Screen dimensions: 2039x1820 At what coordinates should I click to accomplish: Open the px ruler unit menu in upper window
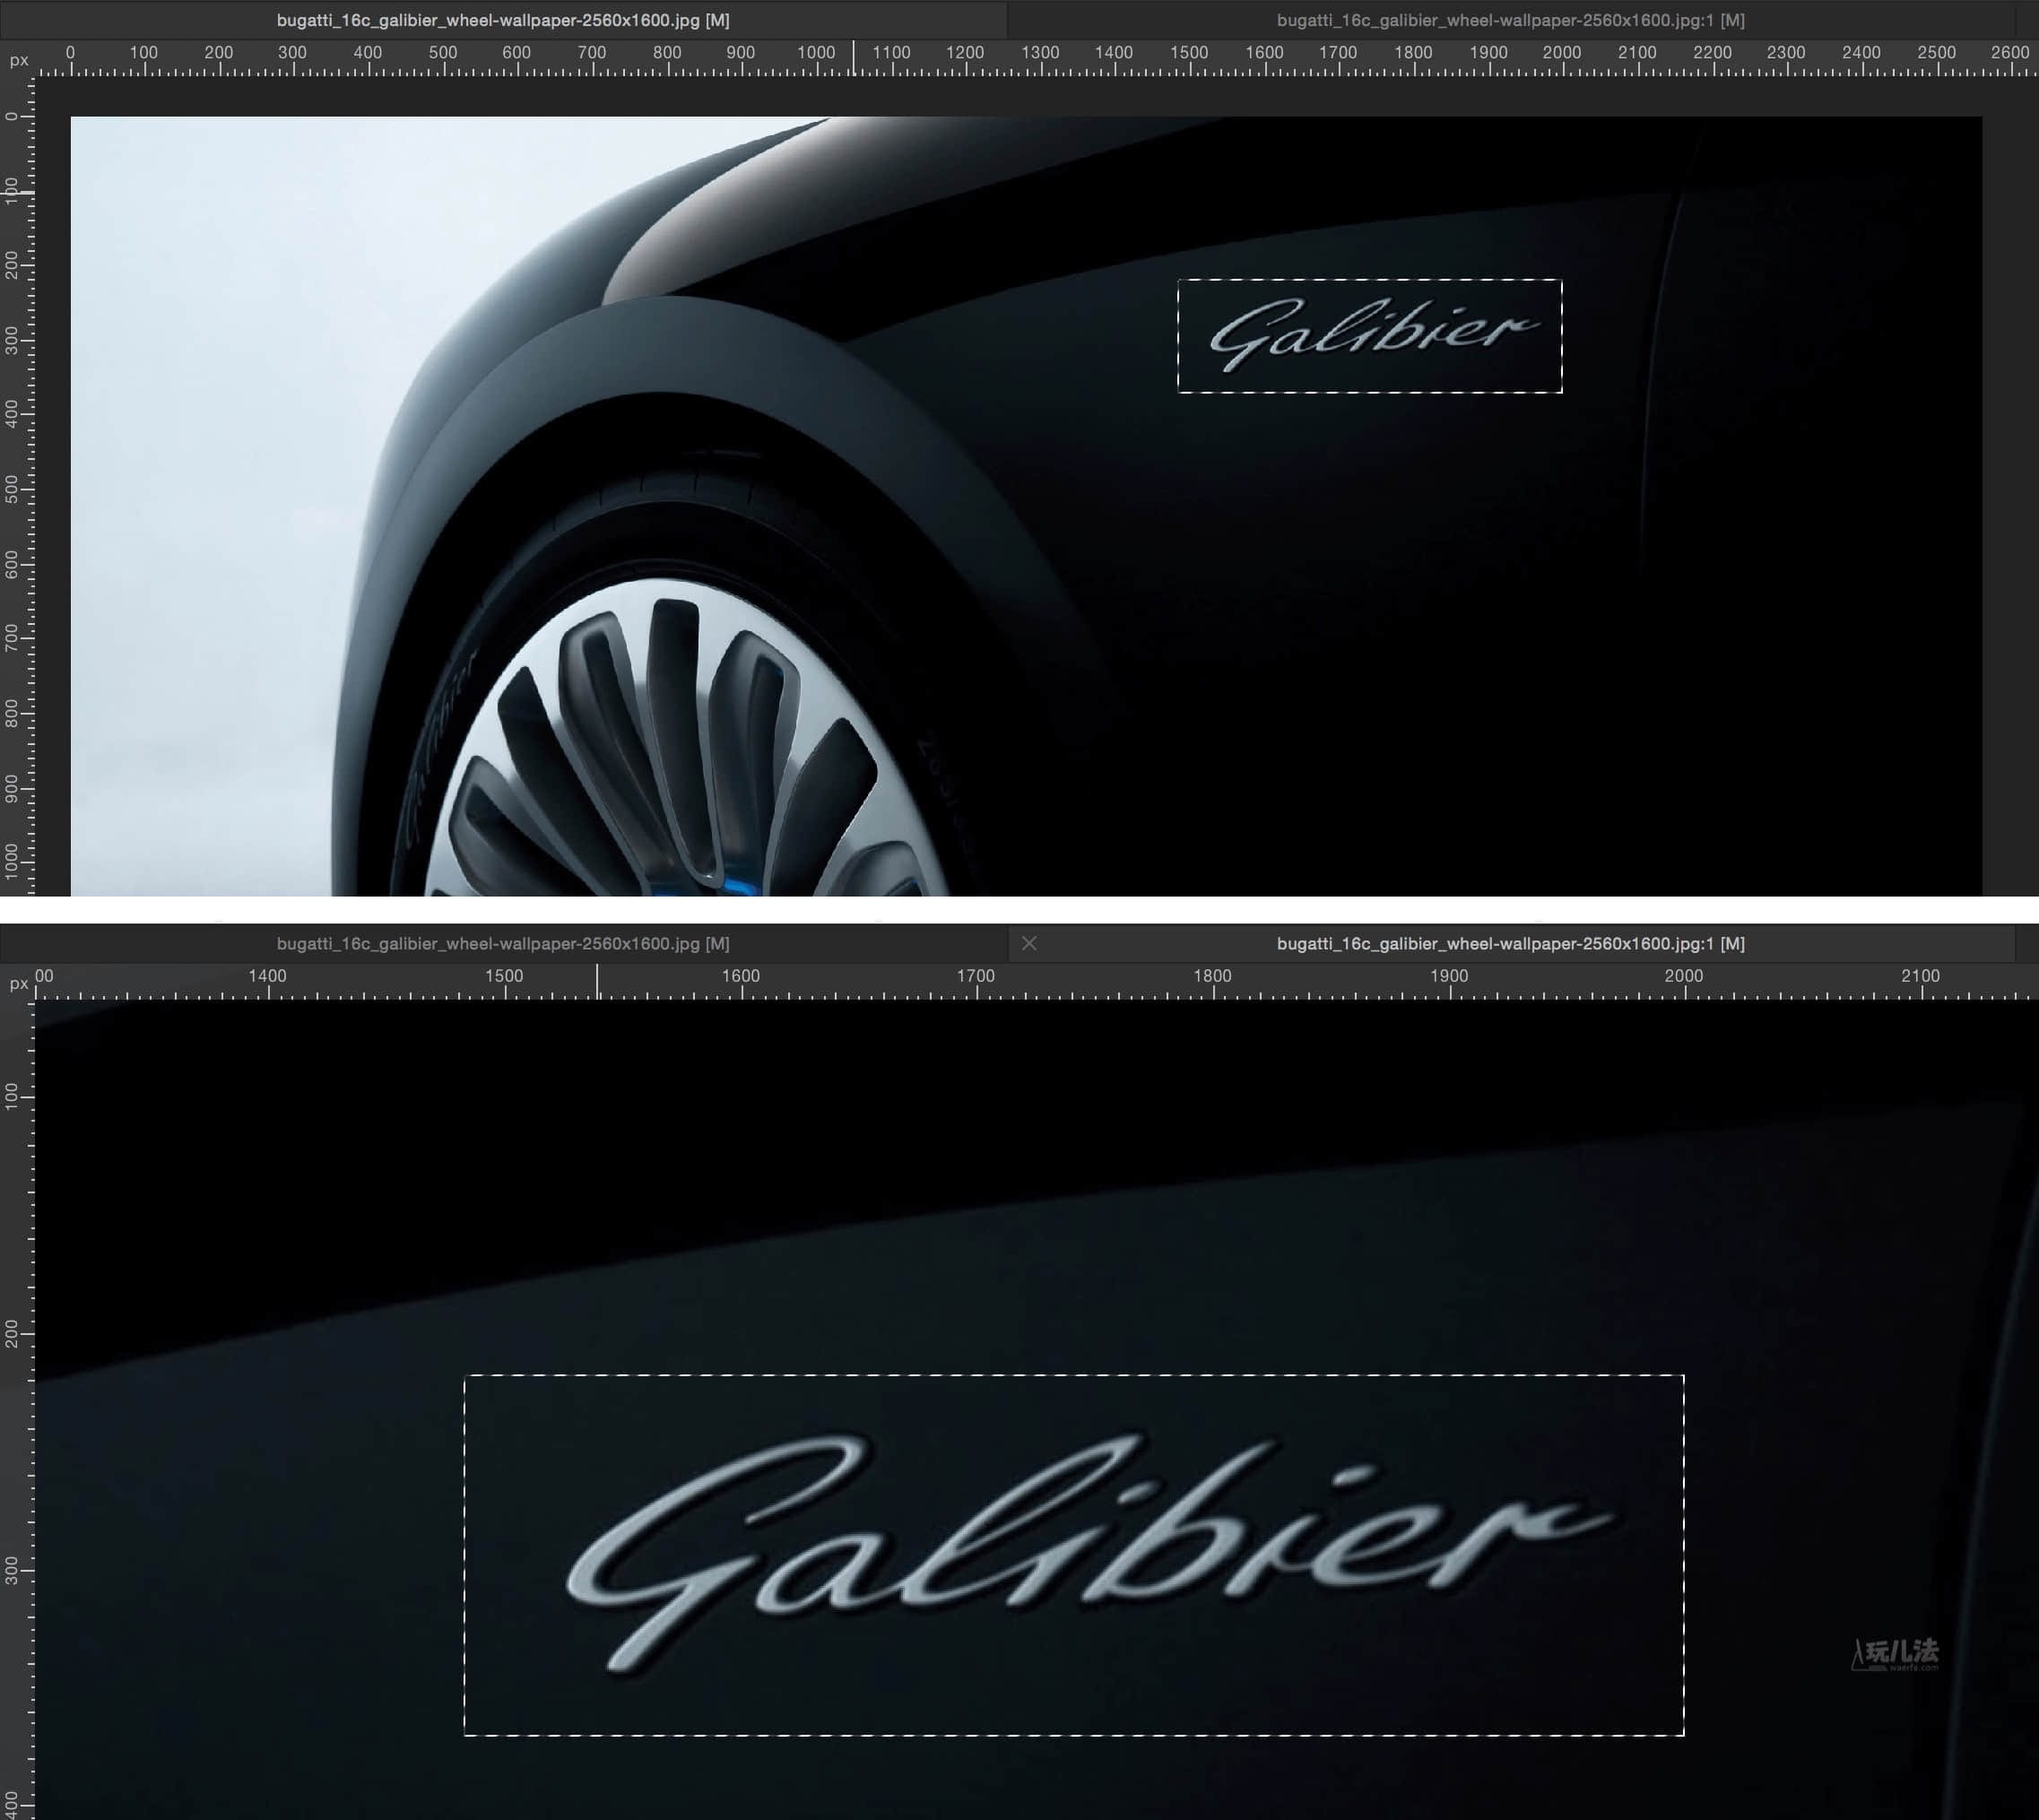tap(18, 60)
